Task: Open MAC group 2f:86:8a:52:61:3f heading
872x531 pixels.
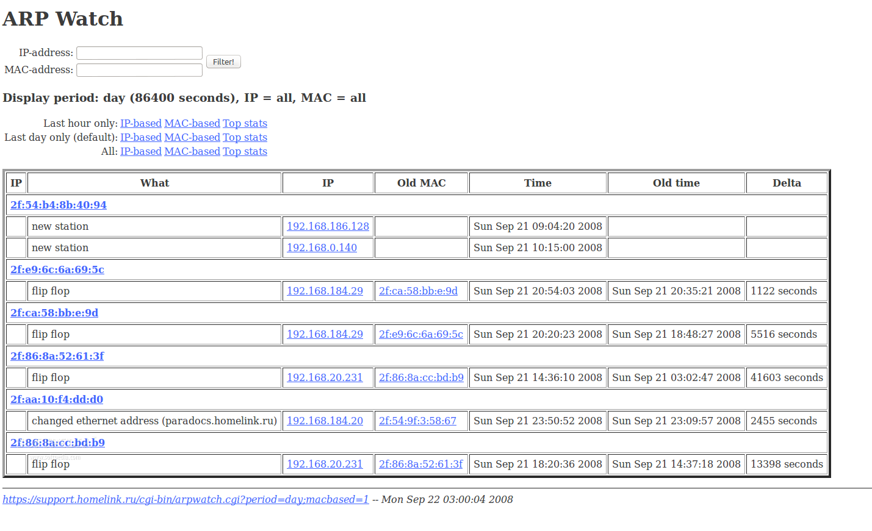Action: pyautogui.click(x=57, y=356)
